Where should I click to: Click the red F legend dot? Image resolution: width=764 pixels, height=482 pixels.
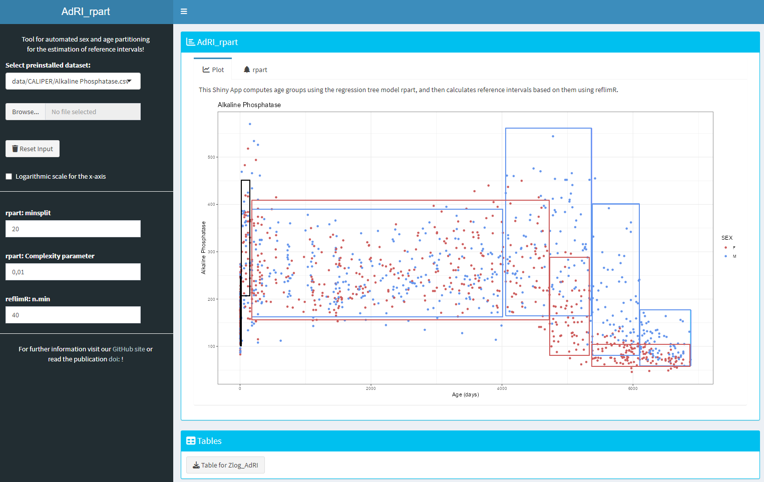(x=726, y=247)
